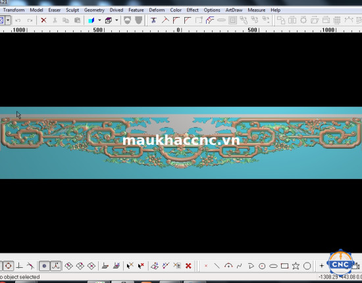Open the Eraser menu
362x283 pixels.
(x=54, y=10)
